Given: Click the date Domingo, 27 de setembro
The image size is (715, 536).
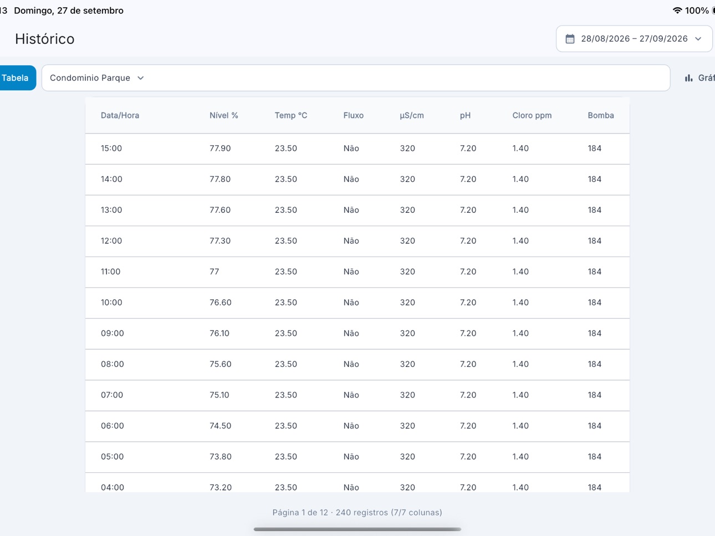Looking at the screenshot, I should (x=69, y=11).
